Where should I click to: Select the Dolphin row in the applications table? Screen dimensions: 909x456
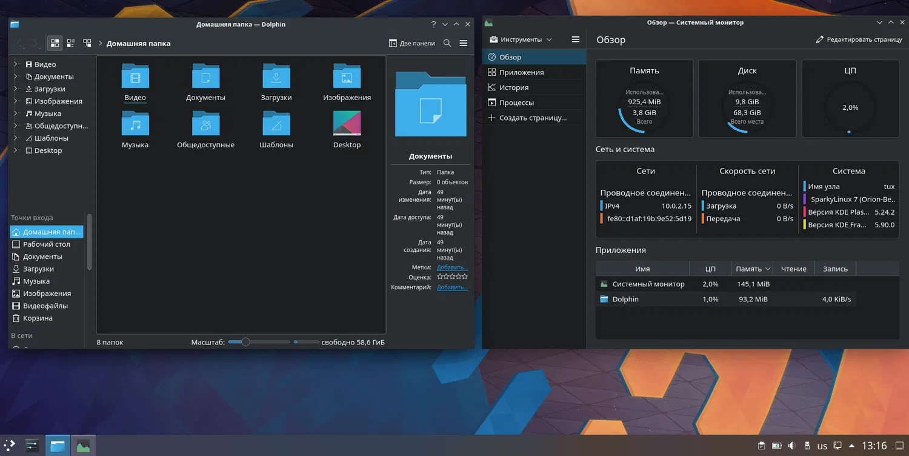click(726, 299)
